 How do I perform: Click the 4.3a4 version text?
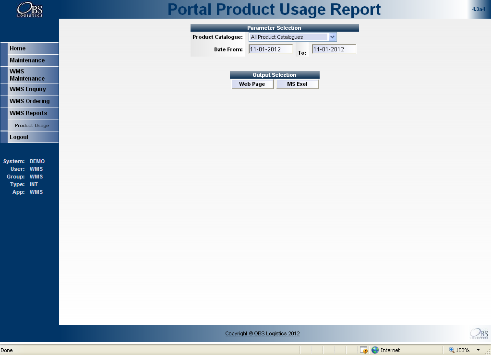point(479,10)
